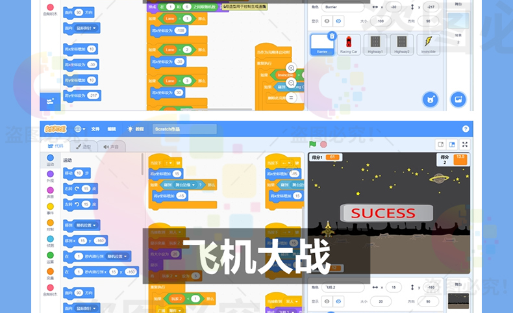513x313 pixels.
Task: Click size field showing 100 in upper window
Action: click(x=381, y=21)
